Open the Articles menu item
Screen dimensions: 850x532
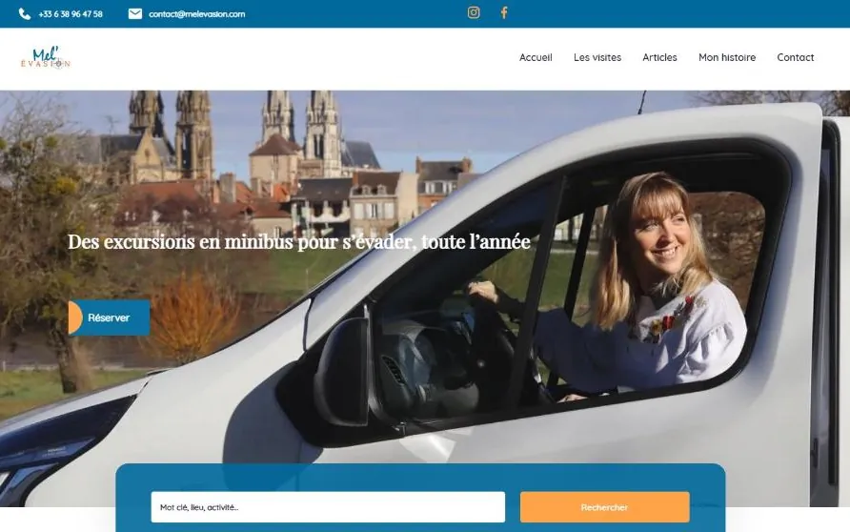(659, 57)
